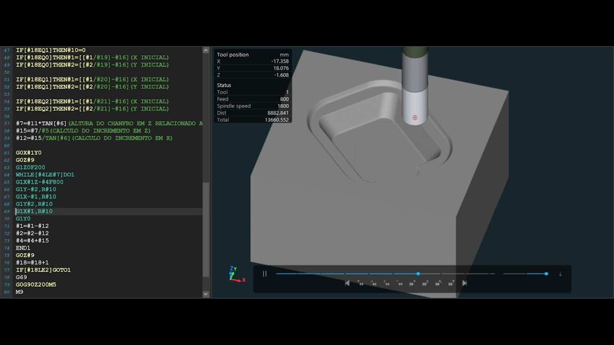This screenshot has width=614, height=345.
Task: Click the Tool position header label
Action: click(x=233, y=55)
